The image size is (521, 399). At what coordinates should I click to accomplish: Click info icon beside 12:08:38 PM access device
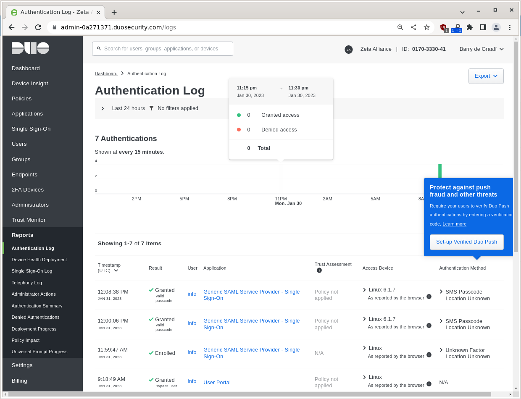click(x=429, y=297)
